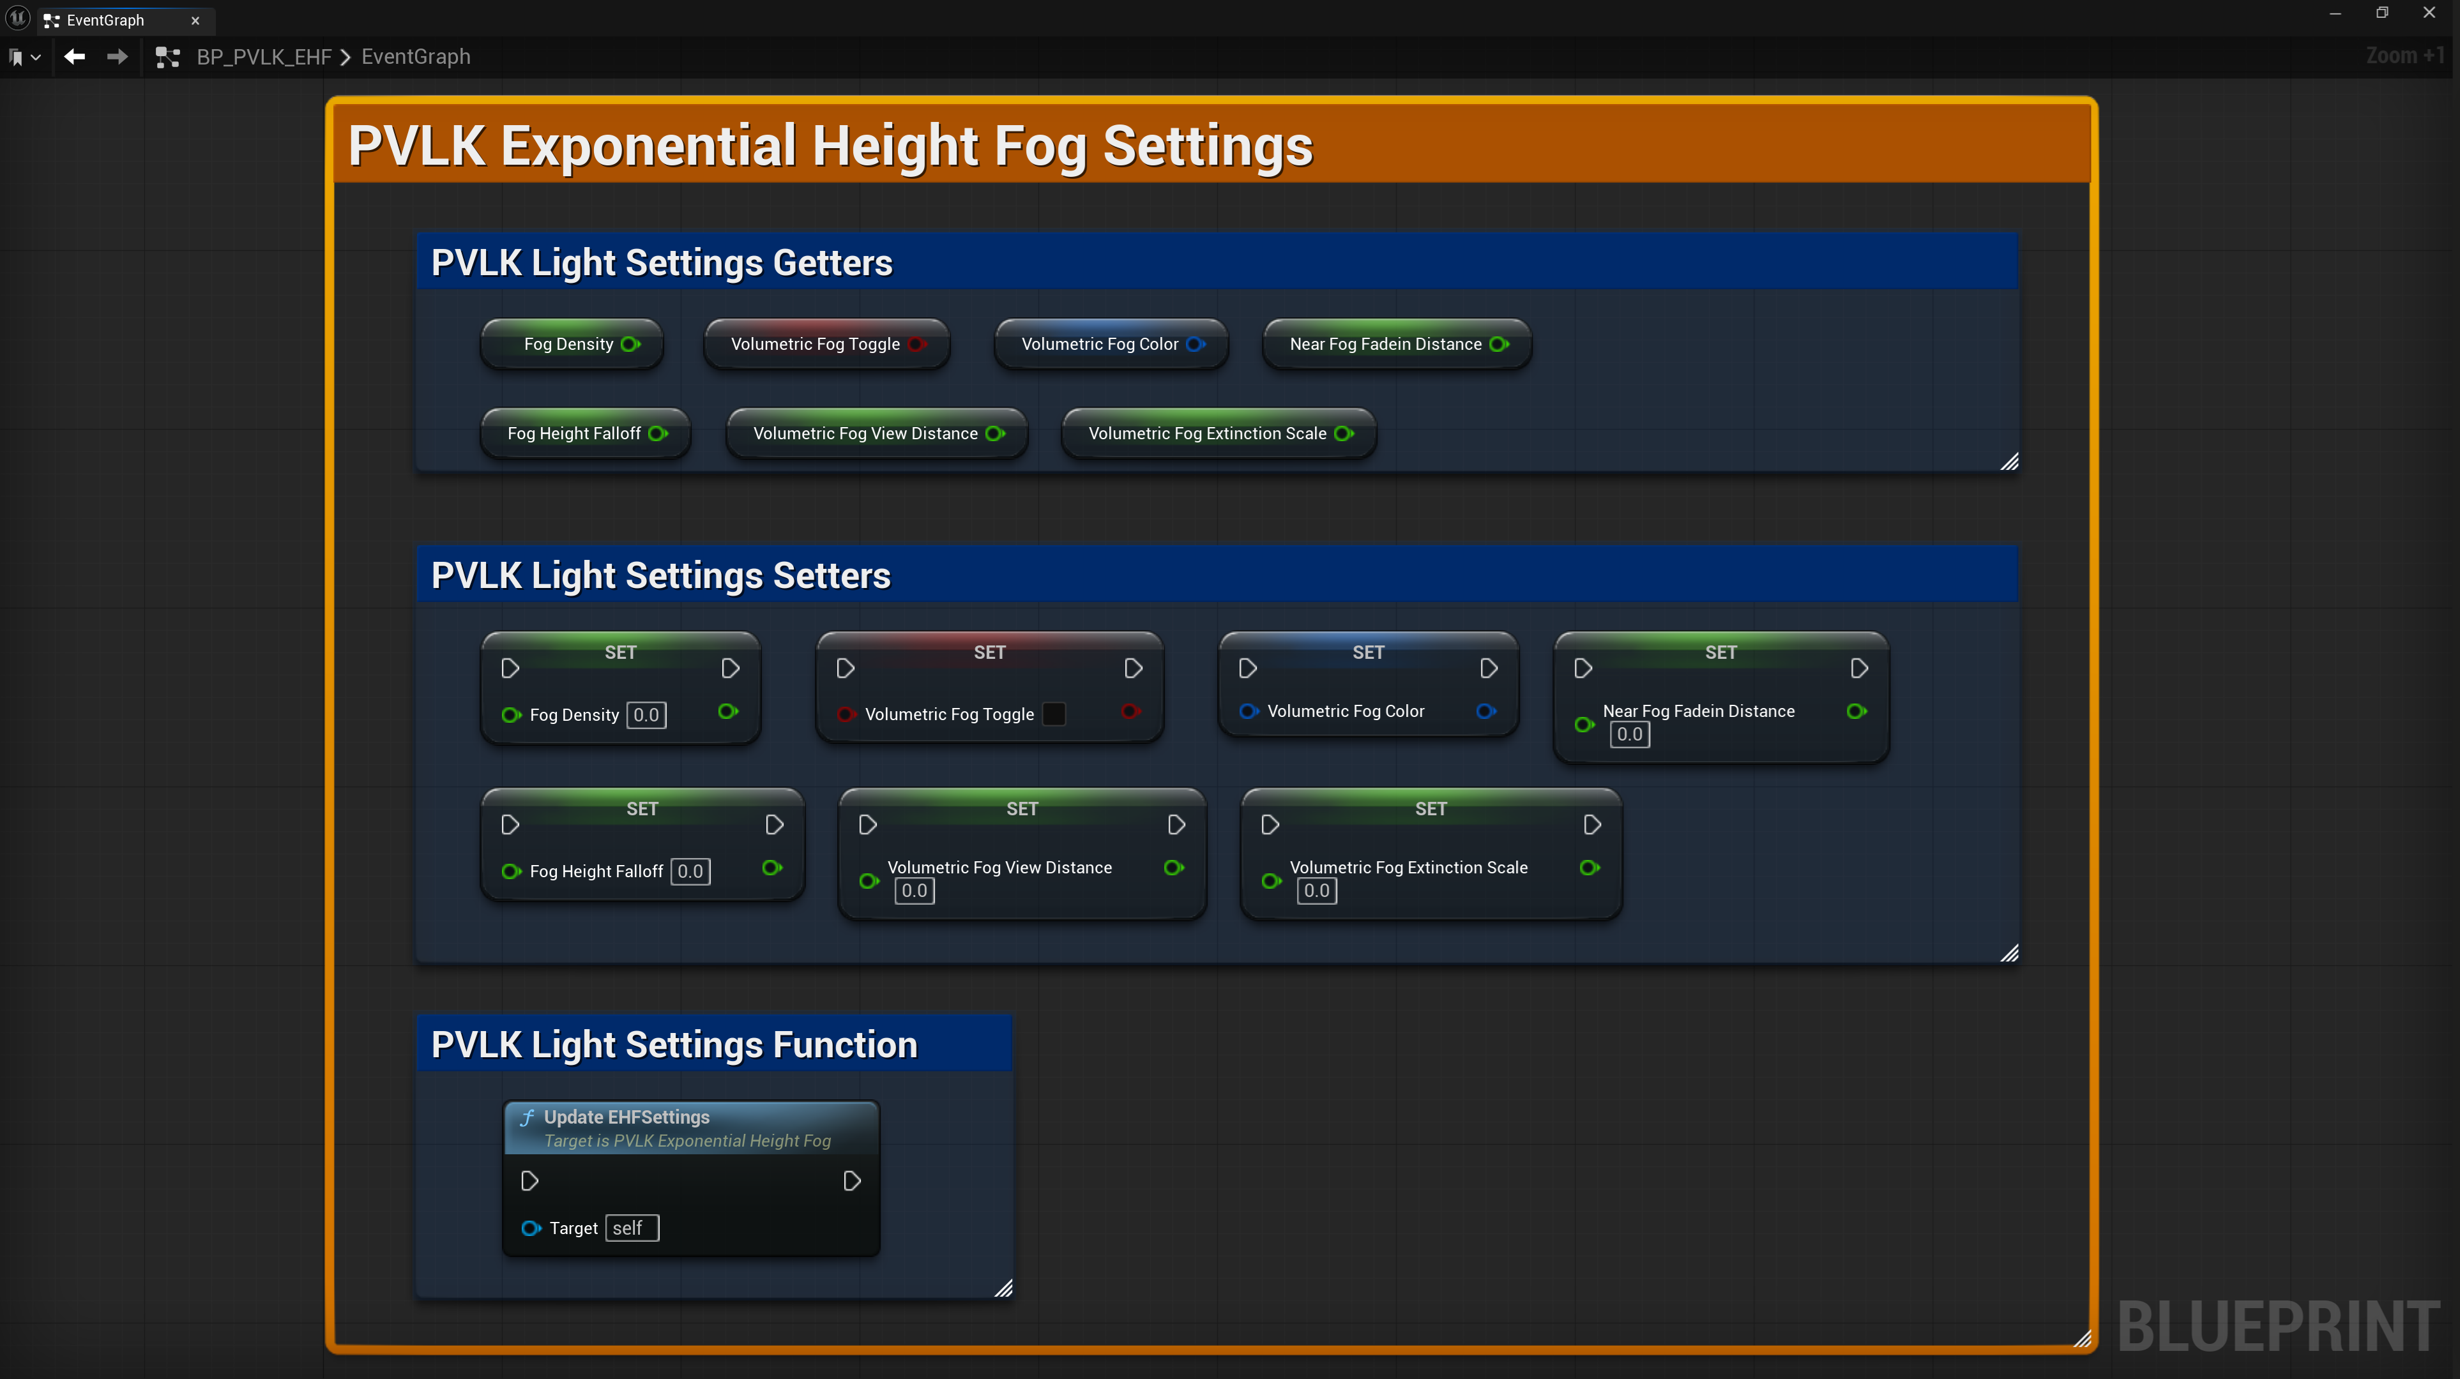Click the SET Volumetric Fog Color exec output pin
The image size is (2460, 1379).
tap(1489, 668)
